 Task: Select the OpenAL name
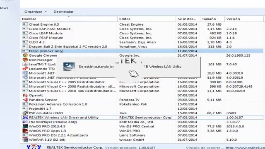point(36,95)
